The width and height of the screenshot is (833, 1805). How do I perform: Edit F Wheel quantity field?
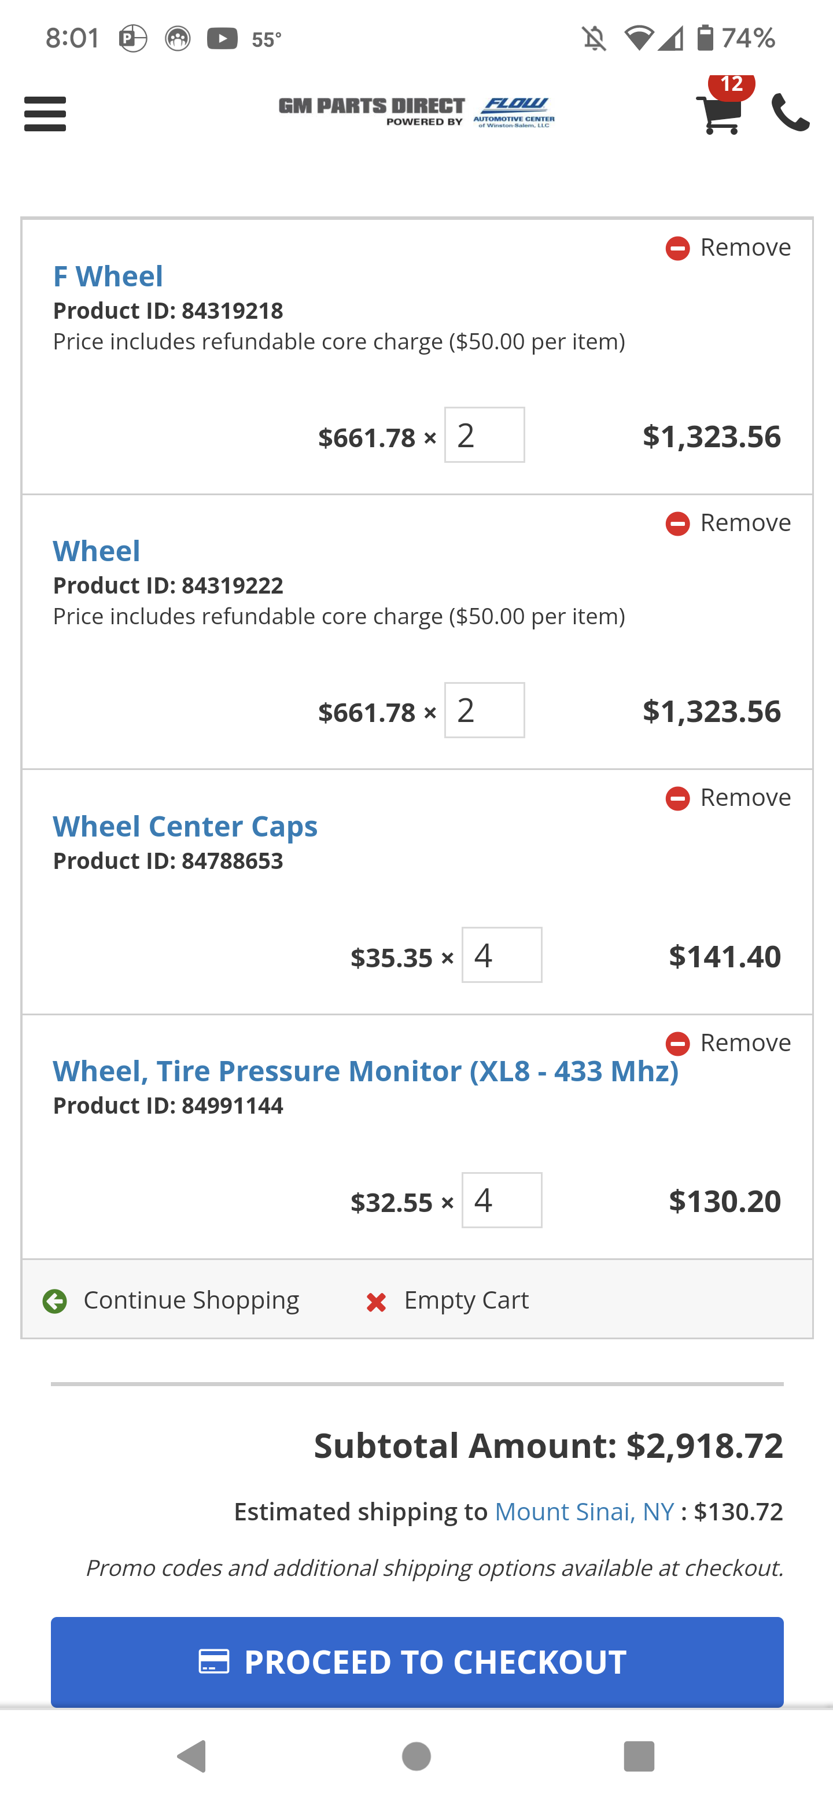click(484, 435)
